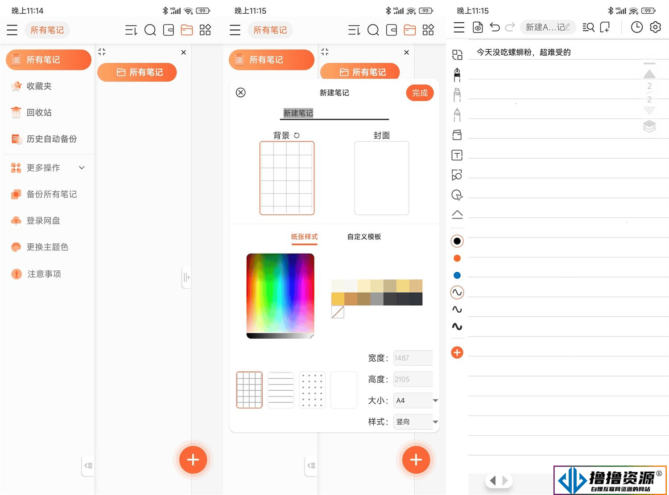Click the 宽度 width field 1487
The width and height of the screenshot is (669, 495).
point(413,358)
